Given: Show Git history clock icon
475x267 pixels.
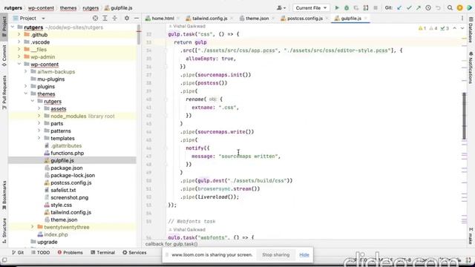Looking at the screenshot, I should click(x=428, y=8).
